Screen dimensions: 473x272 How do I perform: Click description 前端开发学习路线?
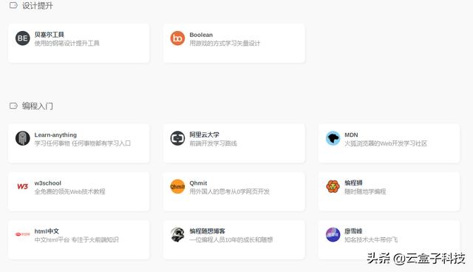click(x=214, y=143)
